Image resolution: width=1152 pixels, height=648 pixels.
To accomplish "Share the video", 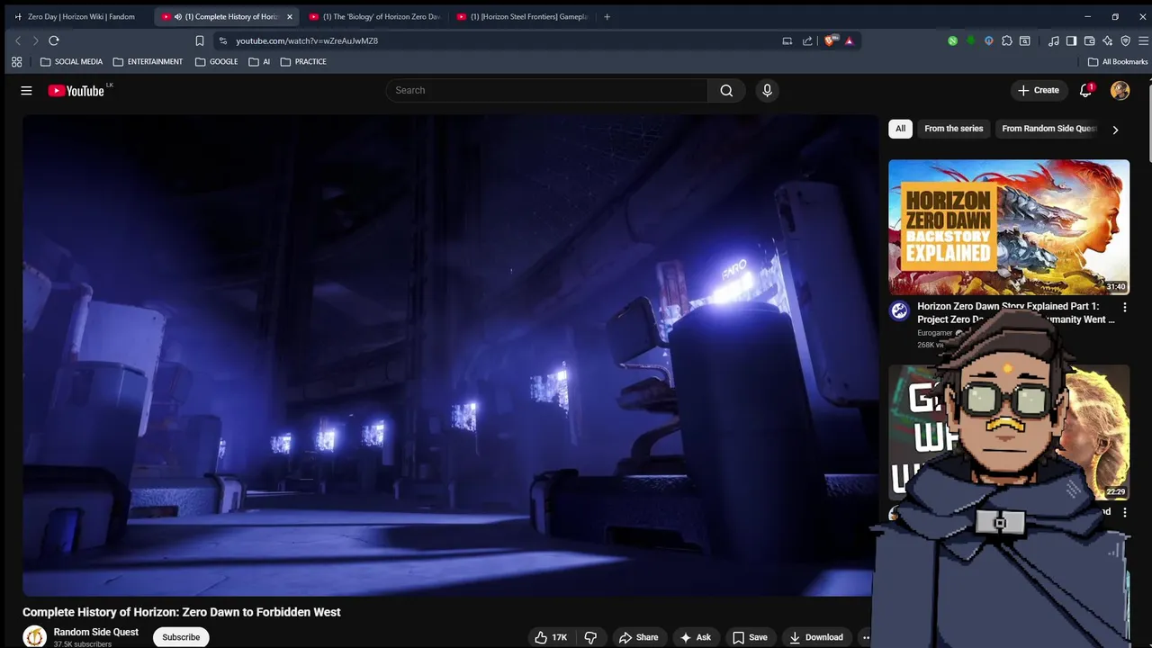I will click(x=638, y=637).
